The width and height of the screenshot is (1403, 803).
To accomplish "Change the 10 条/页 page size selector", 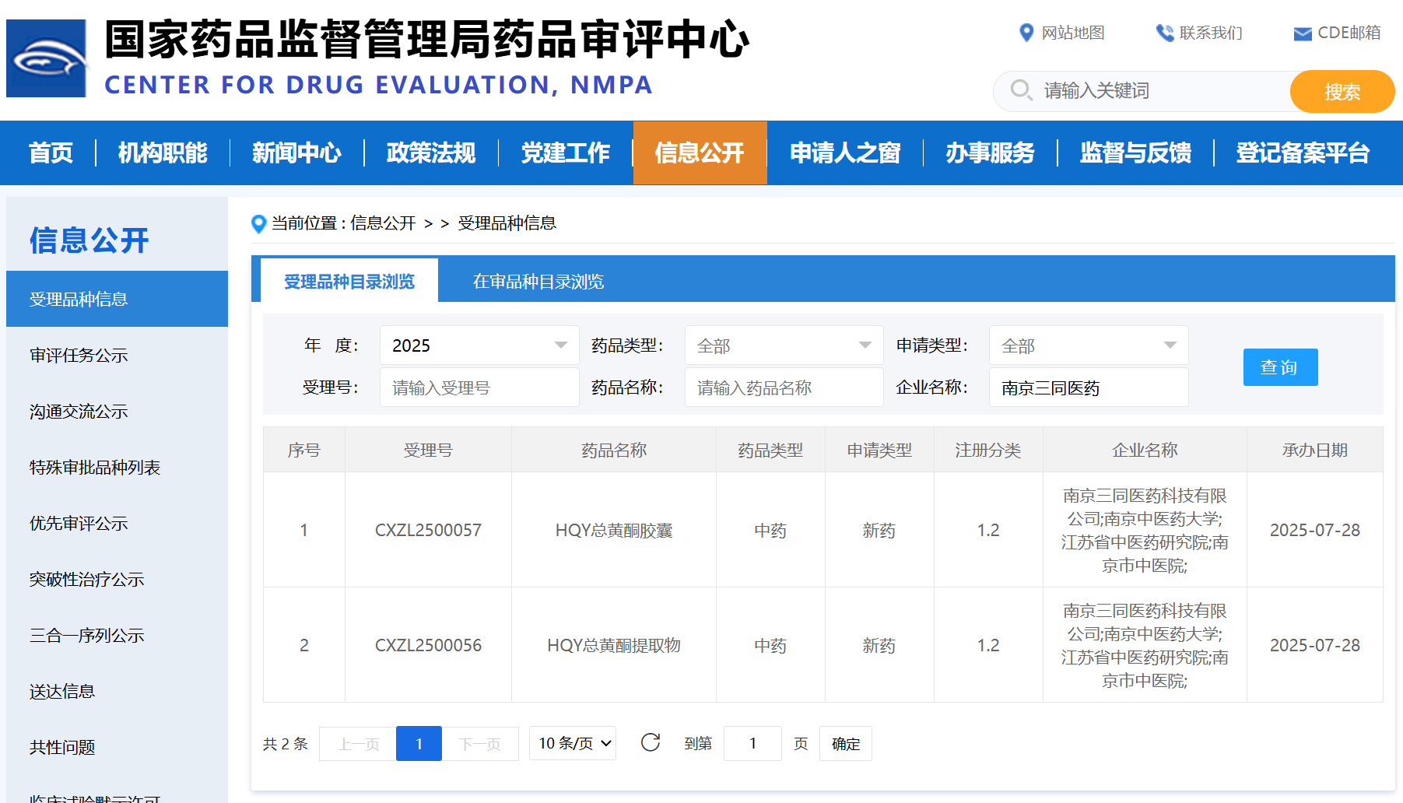I will pyautogui.click(x=573, y=743).
